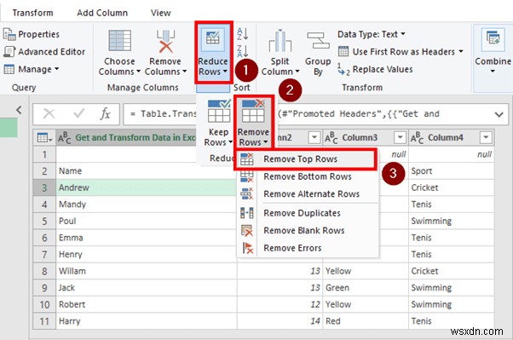
Task: Open the table corner menu icon
Action: pyautogui.click(x=44, y=138)
